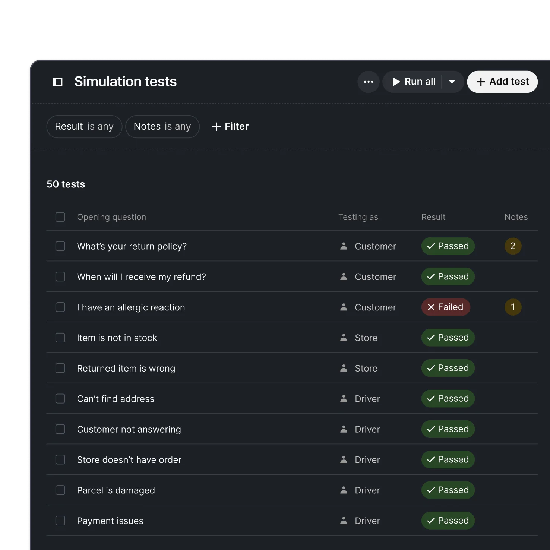
Task: Open the Filter options
Action: click(x=230, y=126)
